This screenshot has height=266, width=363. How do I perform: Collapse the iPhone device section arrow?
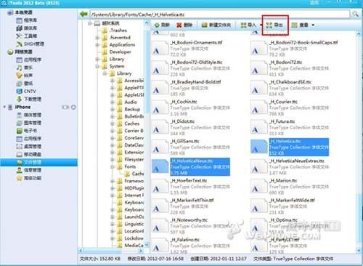click(4, 107)
